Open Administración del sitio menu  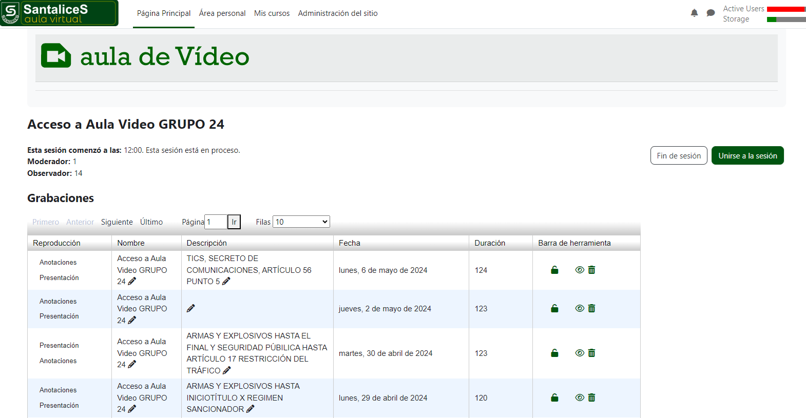pyautogui.click(x=337, y=13)
